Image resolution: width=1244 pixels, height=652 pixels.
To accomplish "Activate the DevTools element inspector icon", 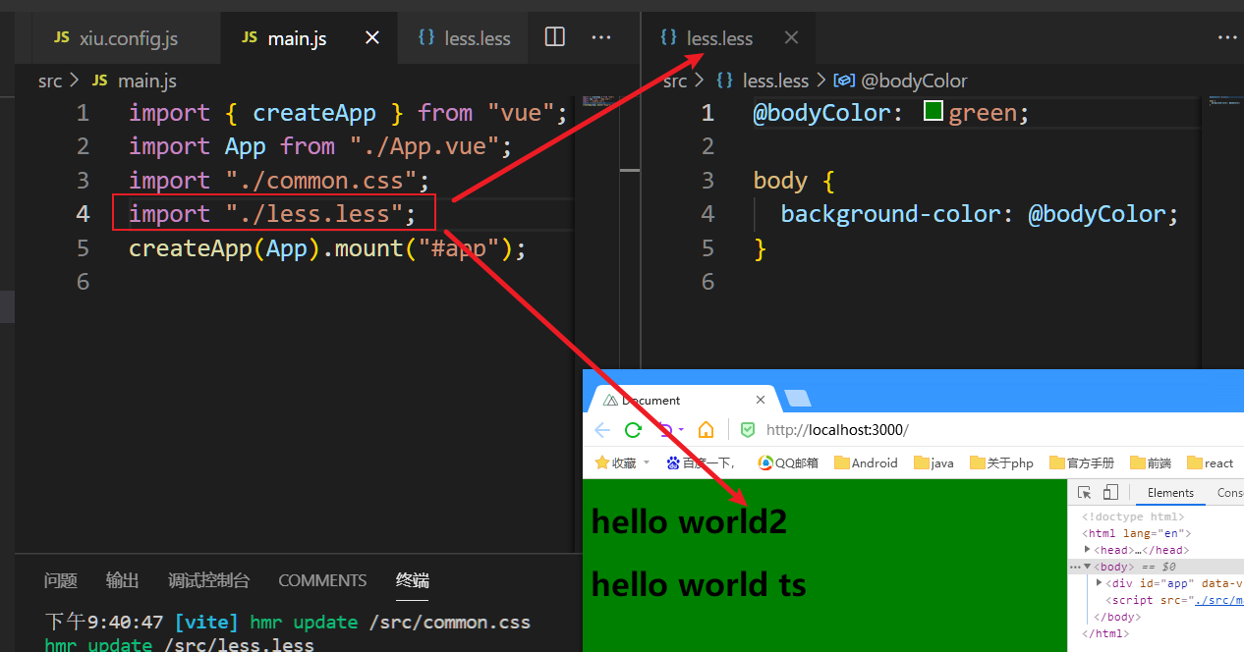I will [x=1085, y=493].
